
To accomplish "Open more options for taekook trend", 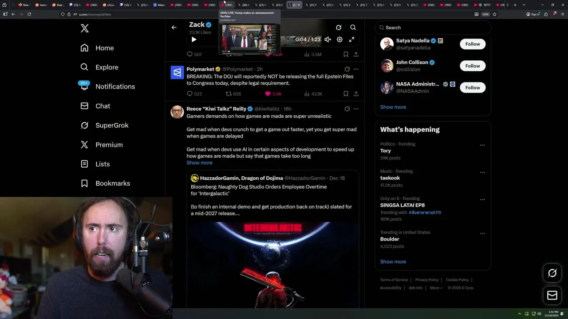I will pyautogui.click(x=482, y=172).
